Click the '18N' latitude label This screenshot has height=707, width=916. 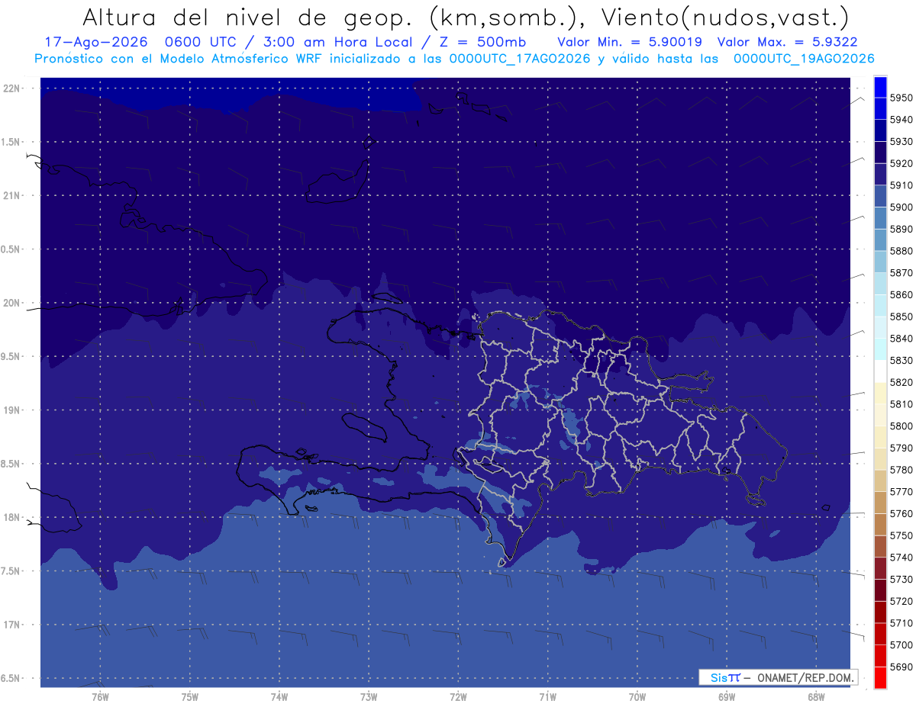click(x=12, y=517)
